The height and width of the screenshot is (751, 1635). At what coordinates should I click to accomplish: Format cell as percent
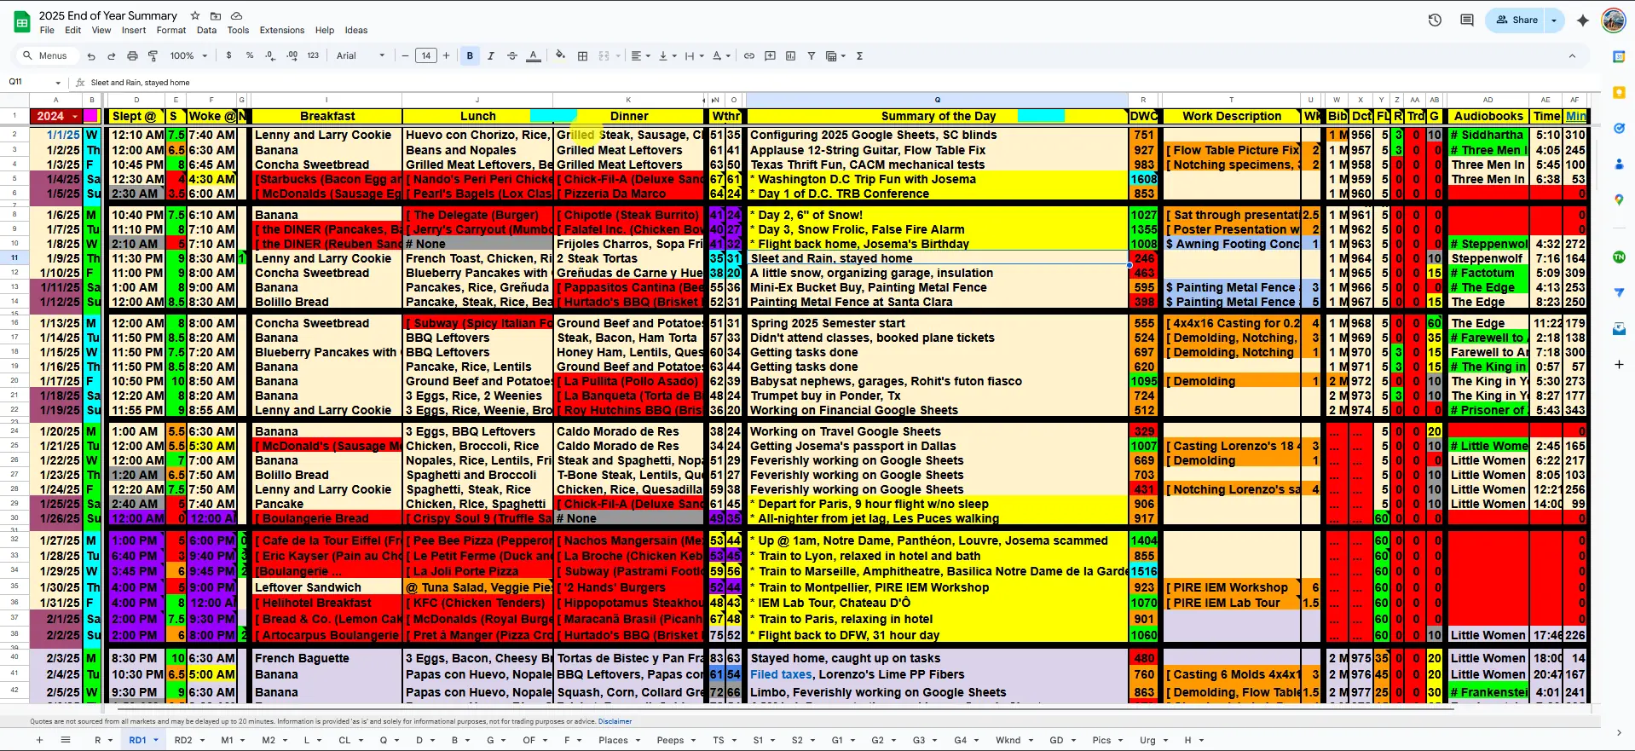(x=250, y=56)
